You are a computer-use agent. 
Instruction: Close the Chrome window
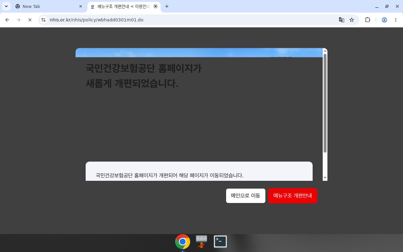[397, 6]
